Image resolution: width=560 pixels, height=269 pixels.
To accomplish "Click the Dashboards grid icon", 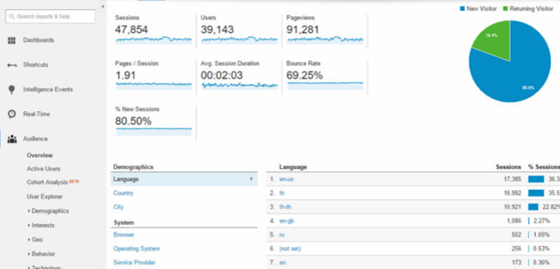I will tap(11, 40).
